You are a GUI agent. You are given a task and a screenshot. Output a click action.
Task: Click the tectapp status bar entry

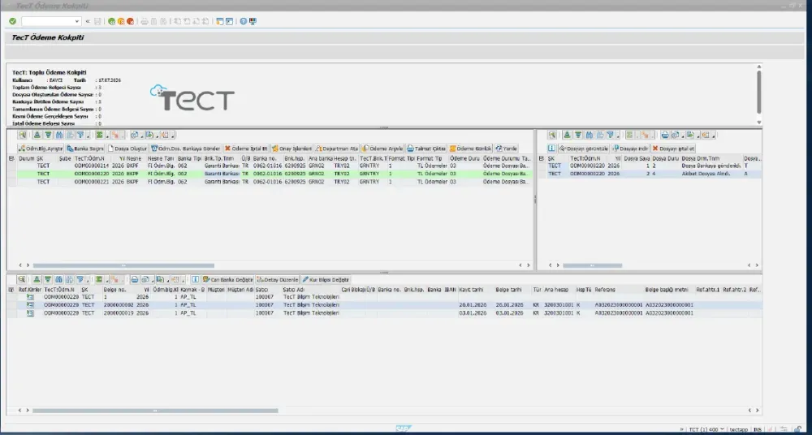coord(738,430)
